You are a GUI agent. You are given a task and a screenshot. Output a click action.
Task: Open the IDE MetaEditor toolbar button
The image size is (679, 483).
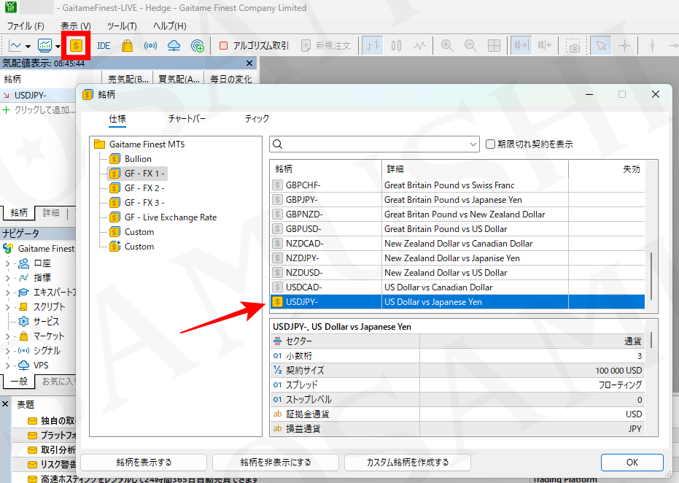(104, 45)
